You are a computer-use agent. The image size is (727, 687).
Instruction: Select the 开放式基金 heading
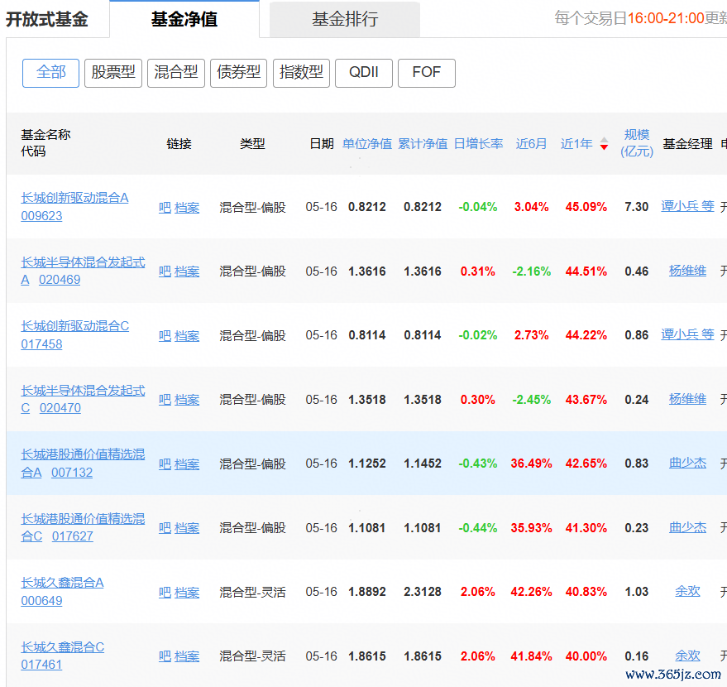tap(47, 20)
